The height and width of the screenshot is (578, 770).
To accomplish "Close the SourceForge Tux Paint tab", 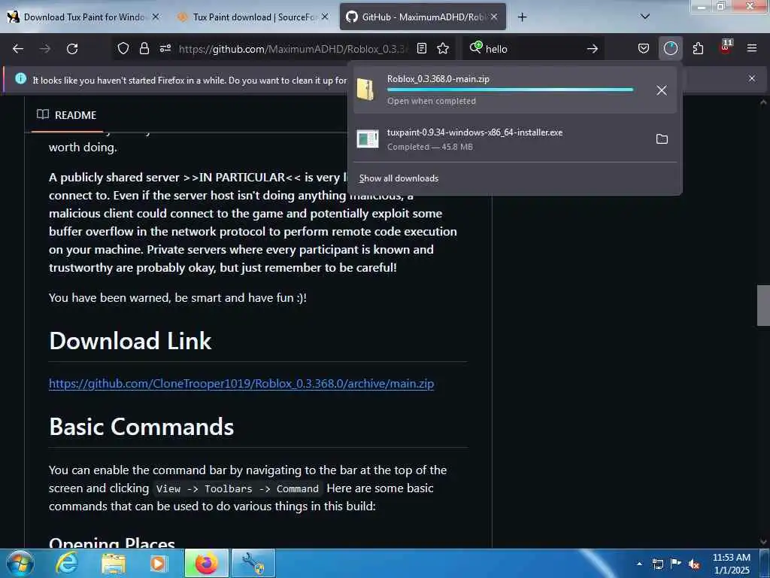I will [x=325, y=17].
